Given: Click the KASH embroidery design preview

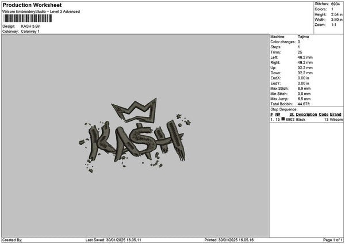Looking at the screenshot, I should tap(135, 135).
